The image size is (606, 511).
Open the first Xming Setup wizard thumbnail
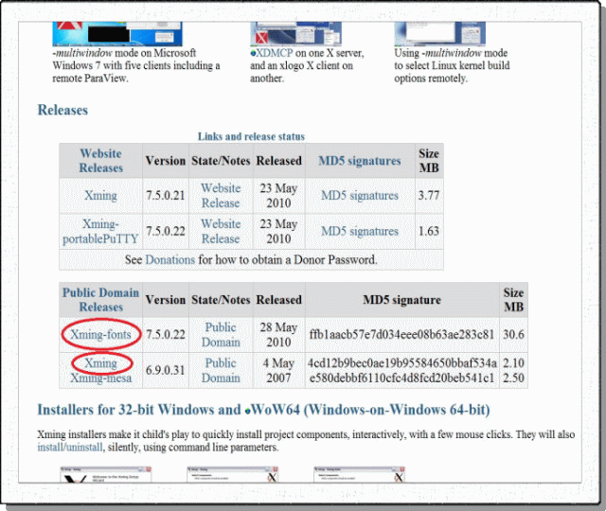105,474
